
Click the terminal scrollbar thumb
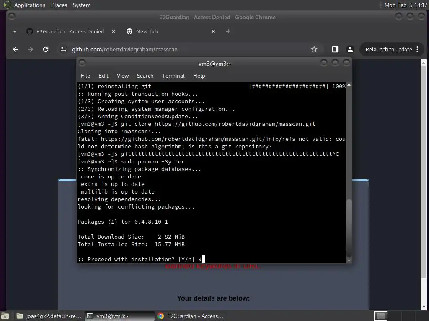click(349, 228)
